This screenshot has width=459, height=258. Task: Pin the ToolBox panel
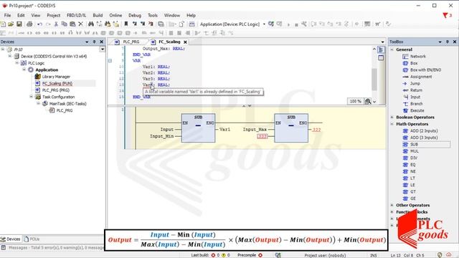point(448,42)
